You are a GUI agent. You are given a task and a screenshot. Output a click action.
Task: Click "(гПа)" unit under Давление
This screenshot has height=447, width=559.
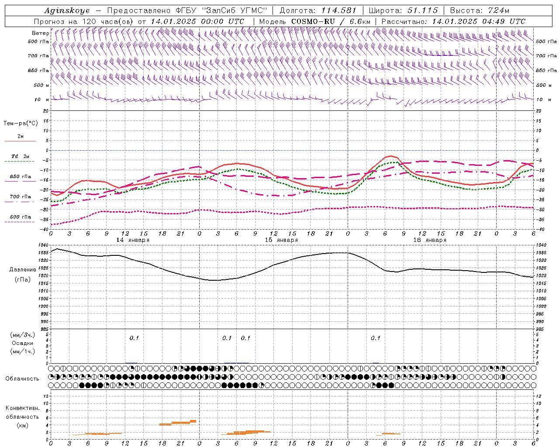pos(22,279)
